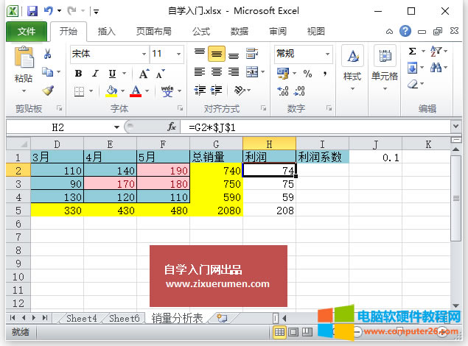Viewport: 468px width, 346px height.
Task: Click the Paste clipboard icon
Action: (24, 57)
